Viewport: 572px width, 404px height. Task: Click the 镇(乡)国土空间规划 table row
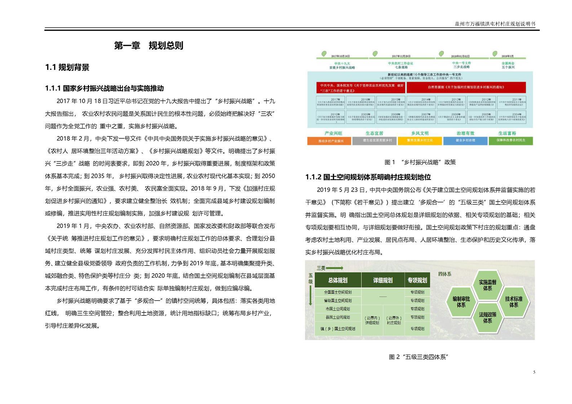point(338,329)
